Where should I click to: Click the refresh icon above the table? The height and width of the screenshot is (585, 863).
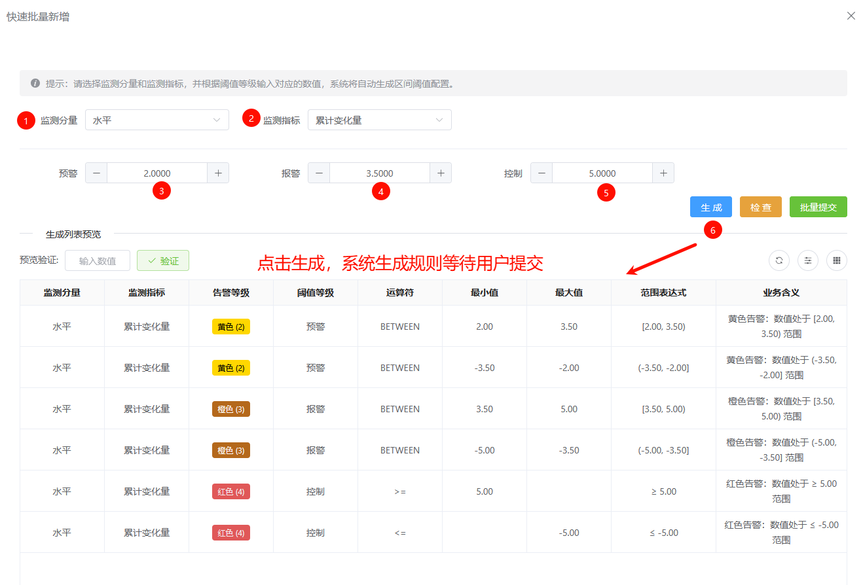click(x=779, y=260)
